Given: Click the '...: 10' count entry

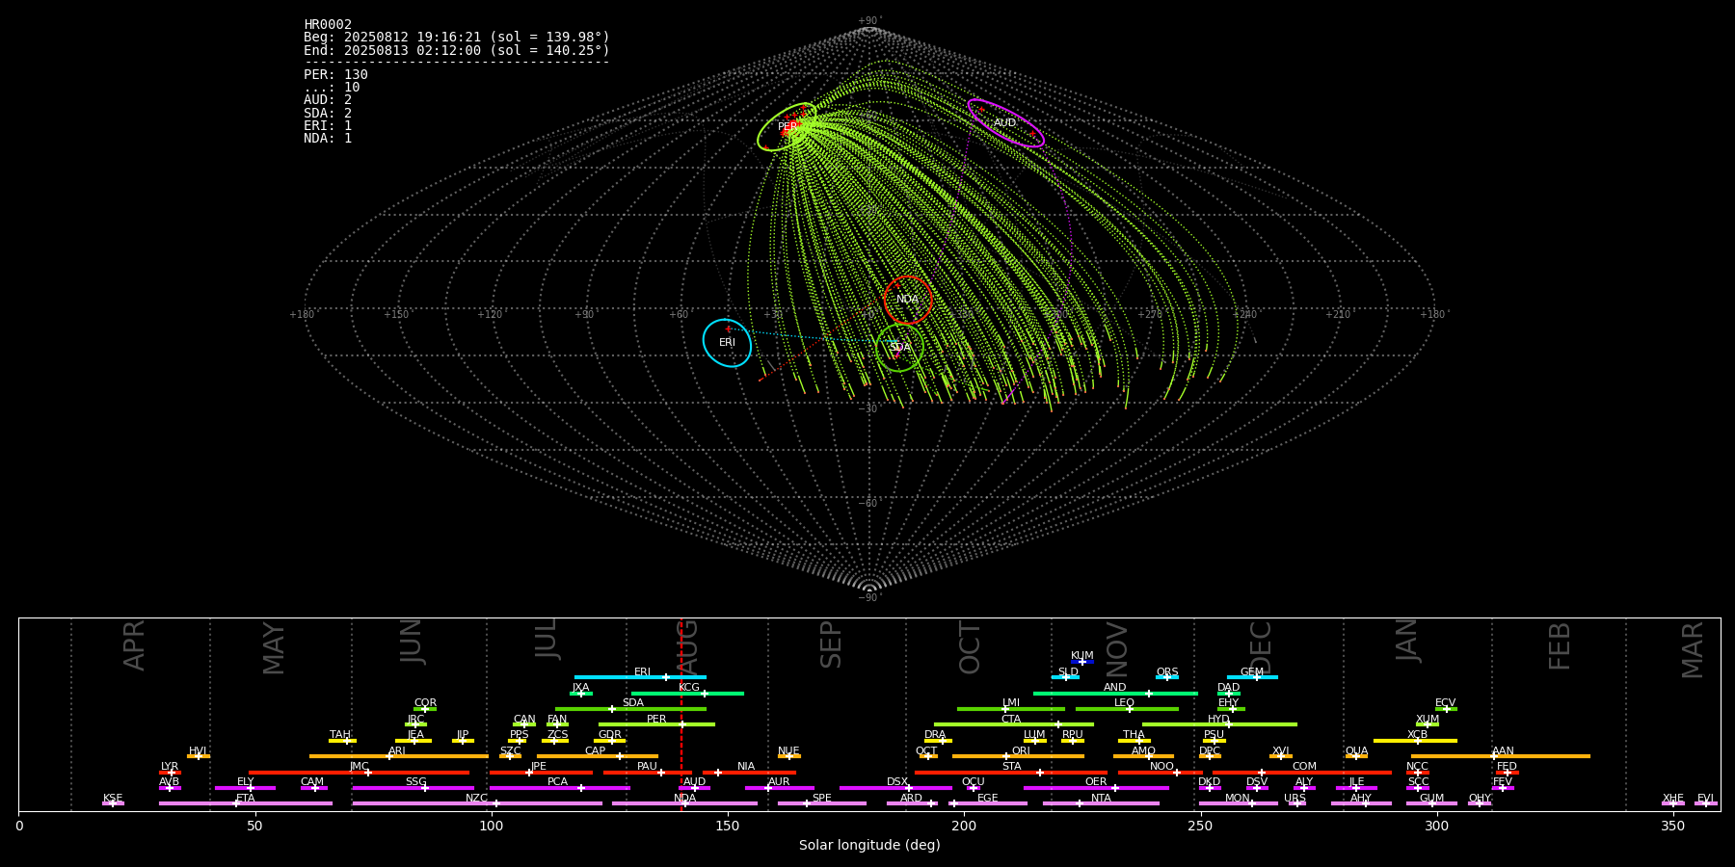Looking at the screenshot, I should click(x=332, y=87).
